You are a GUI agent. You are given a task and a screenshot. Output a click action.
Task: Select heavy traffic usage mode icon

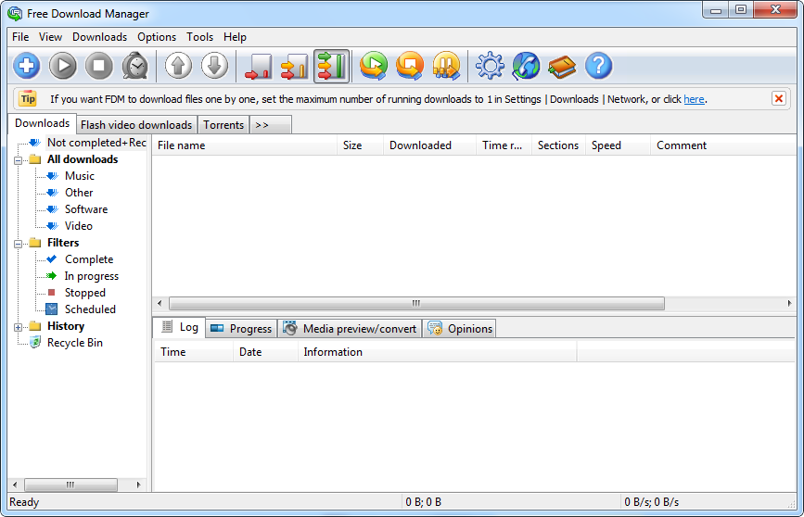[x=331, y=66]
